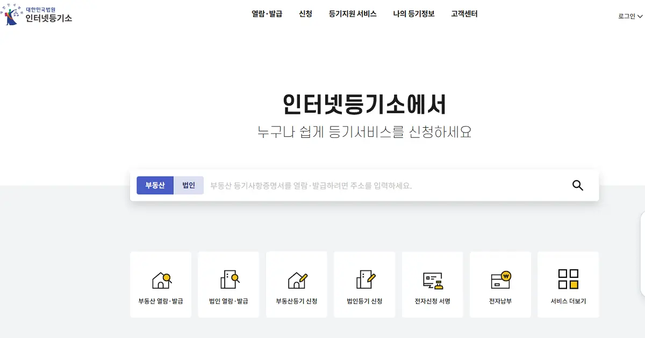Click the 서비스 더보기 label
Screen dimensions: 645x338
[568, 302]
